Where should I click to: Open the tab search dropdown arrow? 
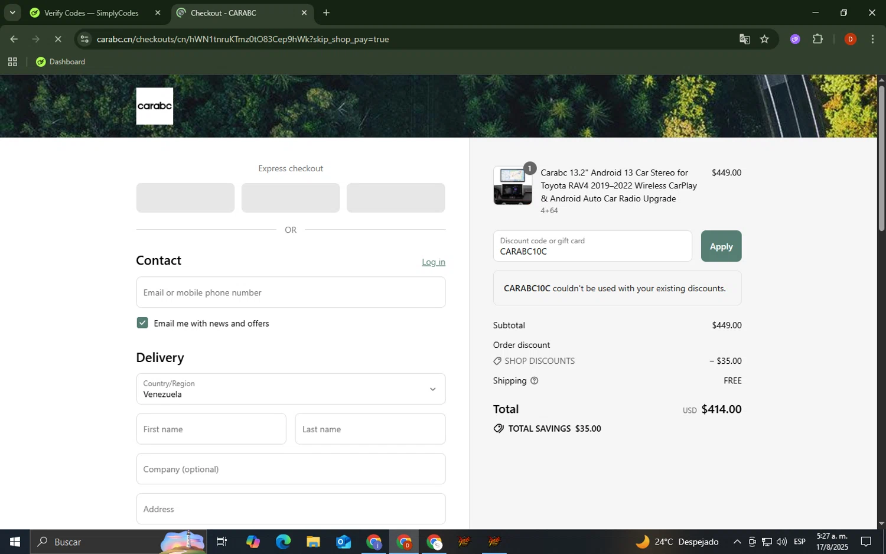point(12,12)
